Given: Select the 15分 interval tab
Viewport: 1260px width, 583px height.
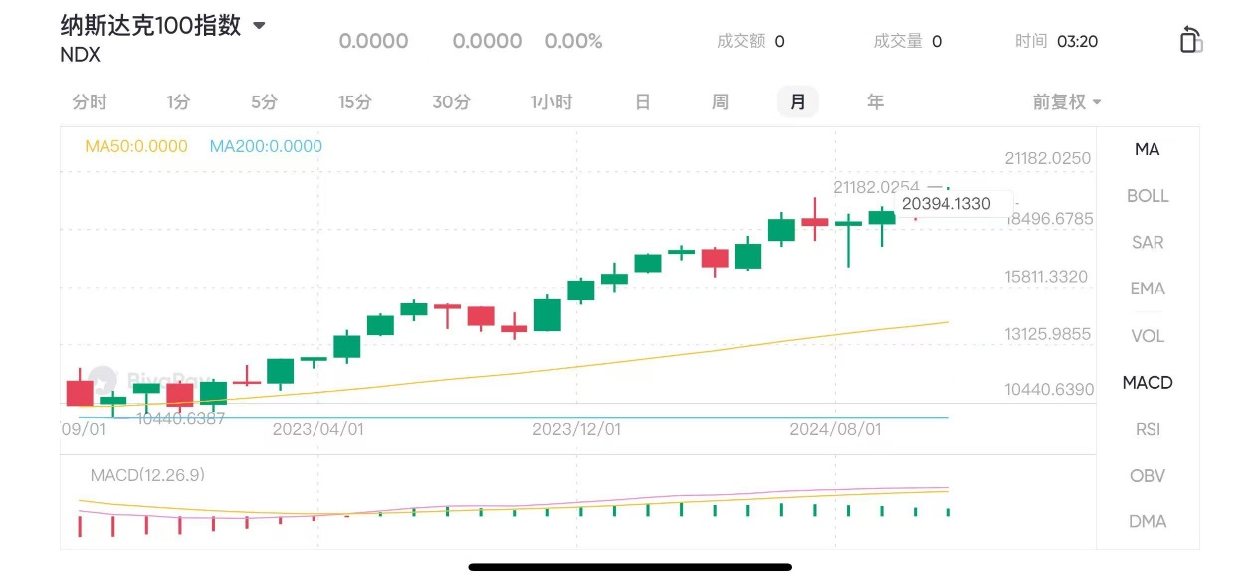Looking at the screenshot, I should tap(355, 101).
